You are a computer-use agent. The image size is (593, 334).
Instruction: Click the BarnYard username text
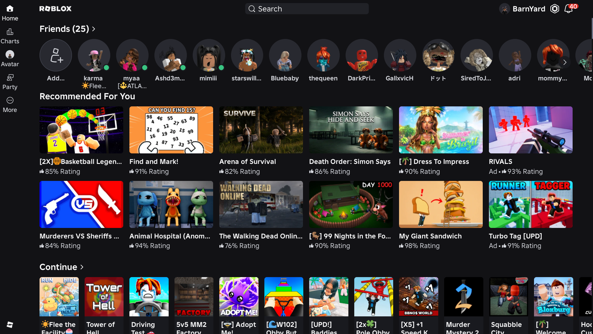point(529,9)
